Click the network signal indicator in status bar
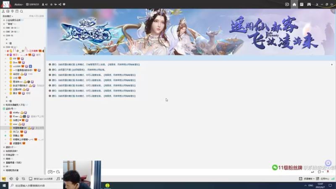Image resolution: width=336 pixels, height=189 pixels. point(333,179)
